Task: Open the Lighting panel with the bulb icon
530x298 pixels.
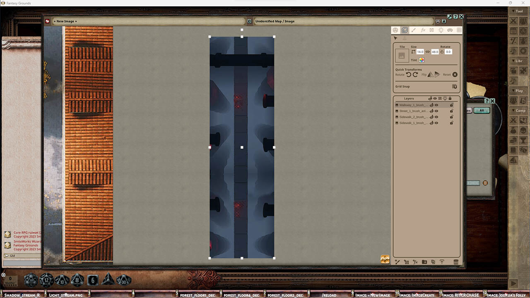Action: coord(441,30)
